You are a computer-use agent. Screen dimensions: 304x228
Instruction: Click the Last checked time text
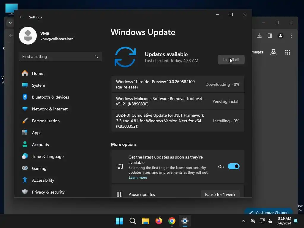point(171,61)
